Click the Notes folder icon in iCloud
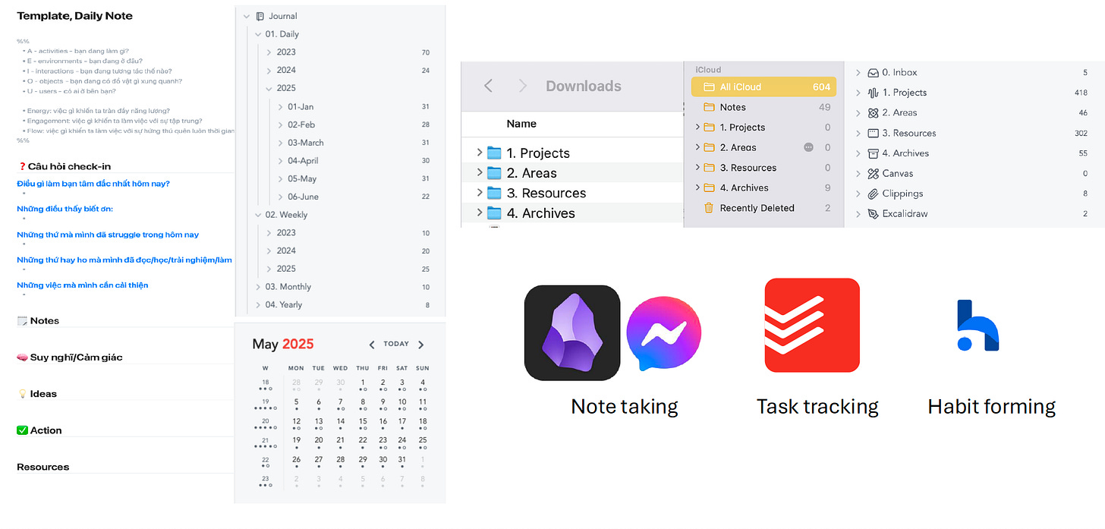Screen dimensions: 1105x529 (x=709, y=107)
